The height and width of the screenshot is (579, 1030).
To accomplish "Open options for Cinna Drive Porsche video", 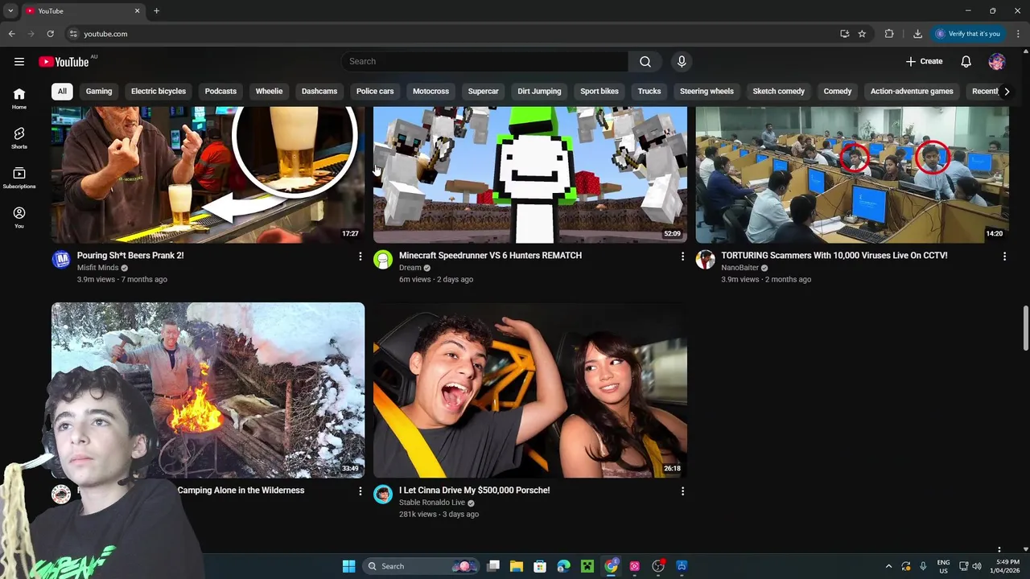I will pos(682,491).
